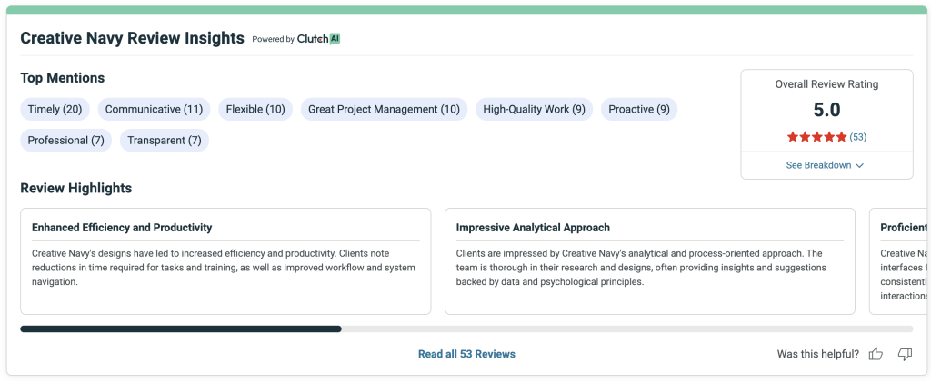The width and height of the screenshot is (931, 382).
Task: Click the Transparent (7) mention chip
Action: 164,141
